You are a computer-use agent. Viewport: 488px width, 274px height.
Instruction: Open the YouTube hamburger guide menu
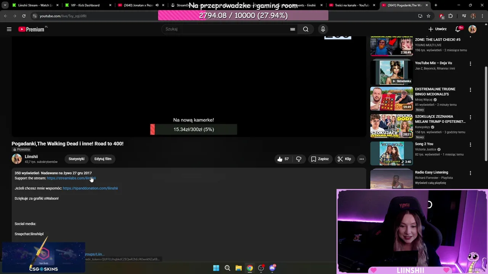[x=9, y=29]
